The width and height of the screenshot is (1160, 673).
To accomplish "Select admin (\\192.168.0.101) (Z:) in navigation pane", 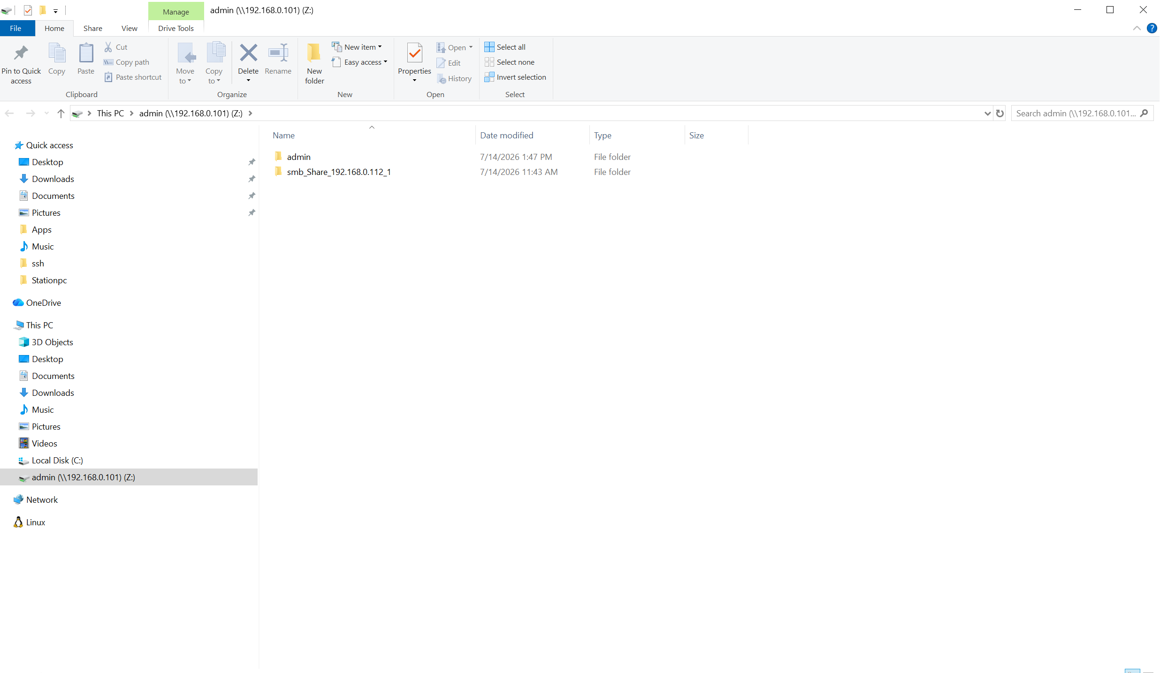I will pos(129,477).
